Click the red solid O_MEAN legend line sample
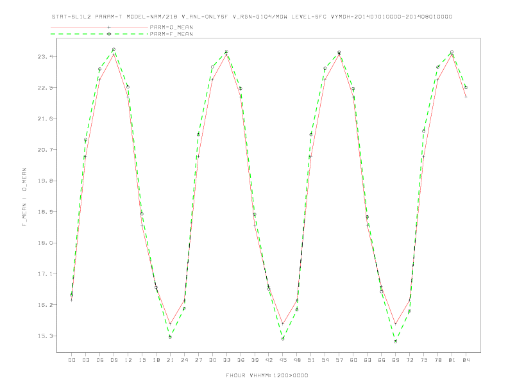The height and width of the screenshot is (392, 508). point(99,27)
